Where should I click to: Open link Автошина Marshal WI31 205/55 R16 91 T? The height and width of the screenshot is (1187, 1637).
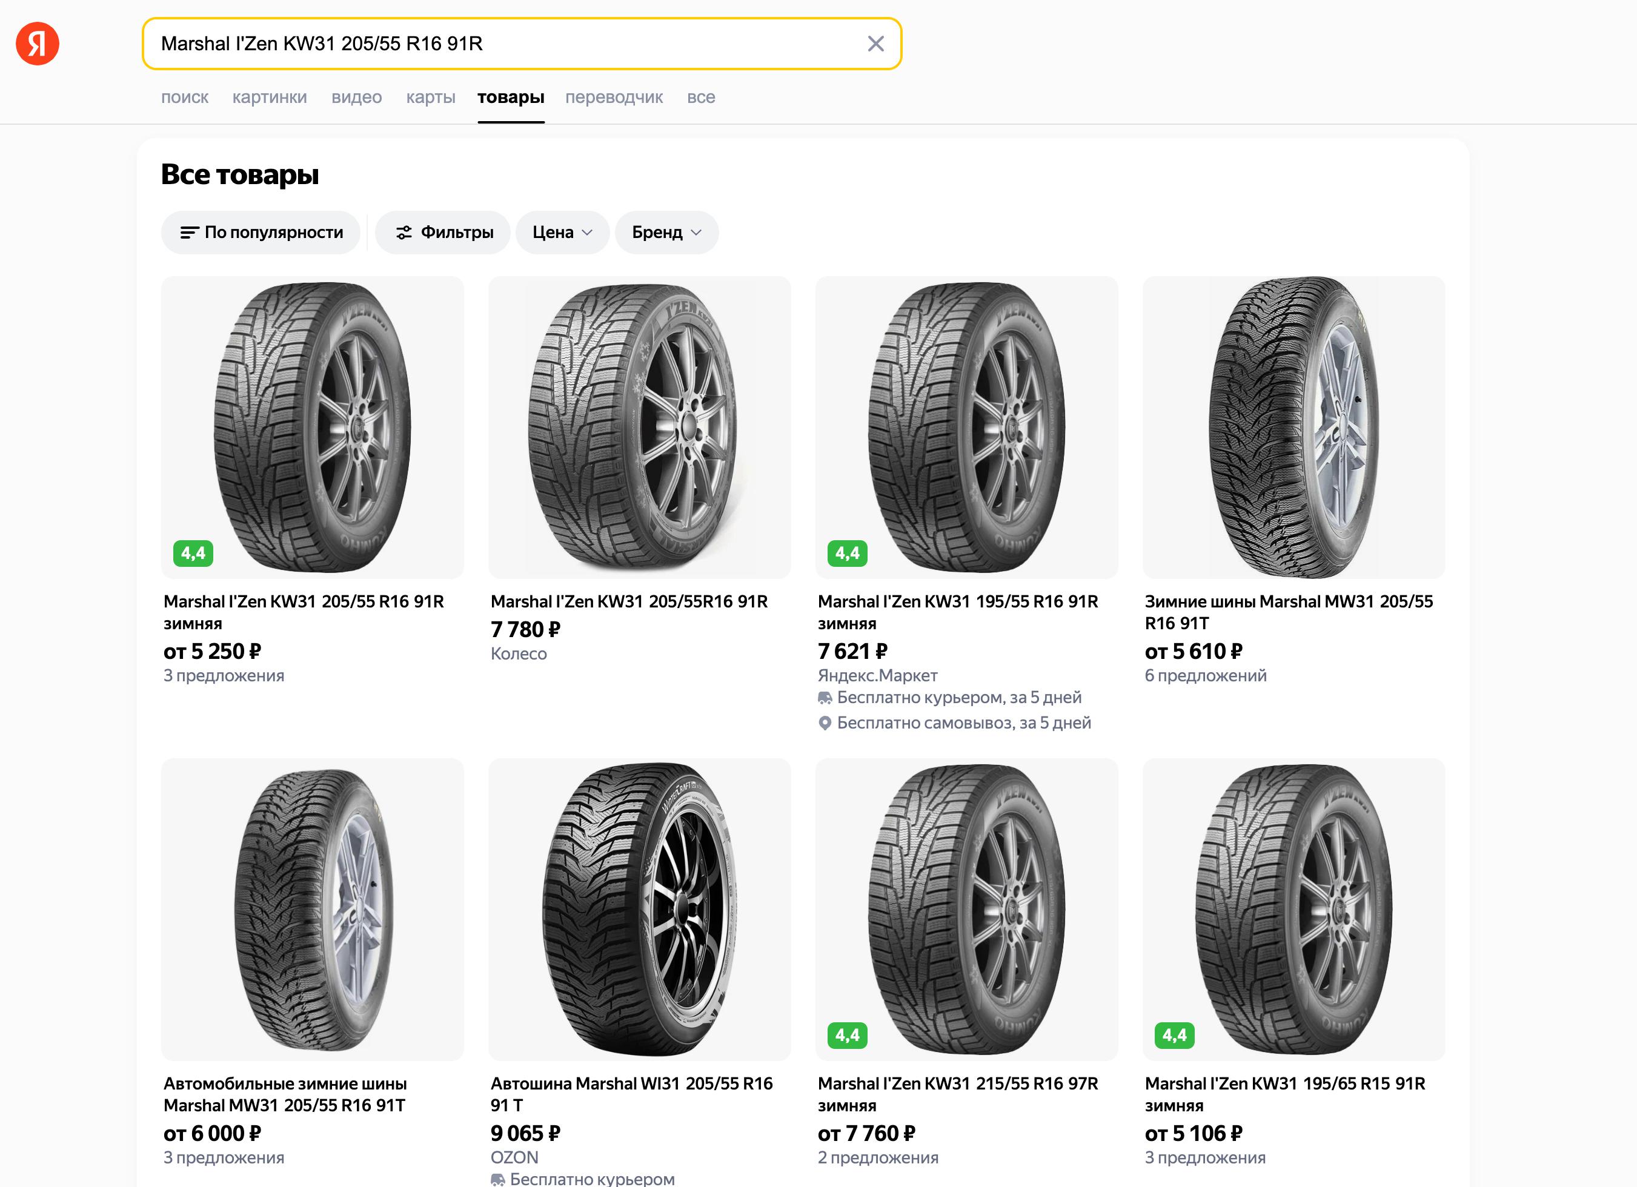point(631,1094)
